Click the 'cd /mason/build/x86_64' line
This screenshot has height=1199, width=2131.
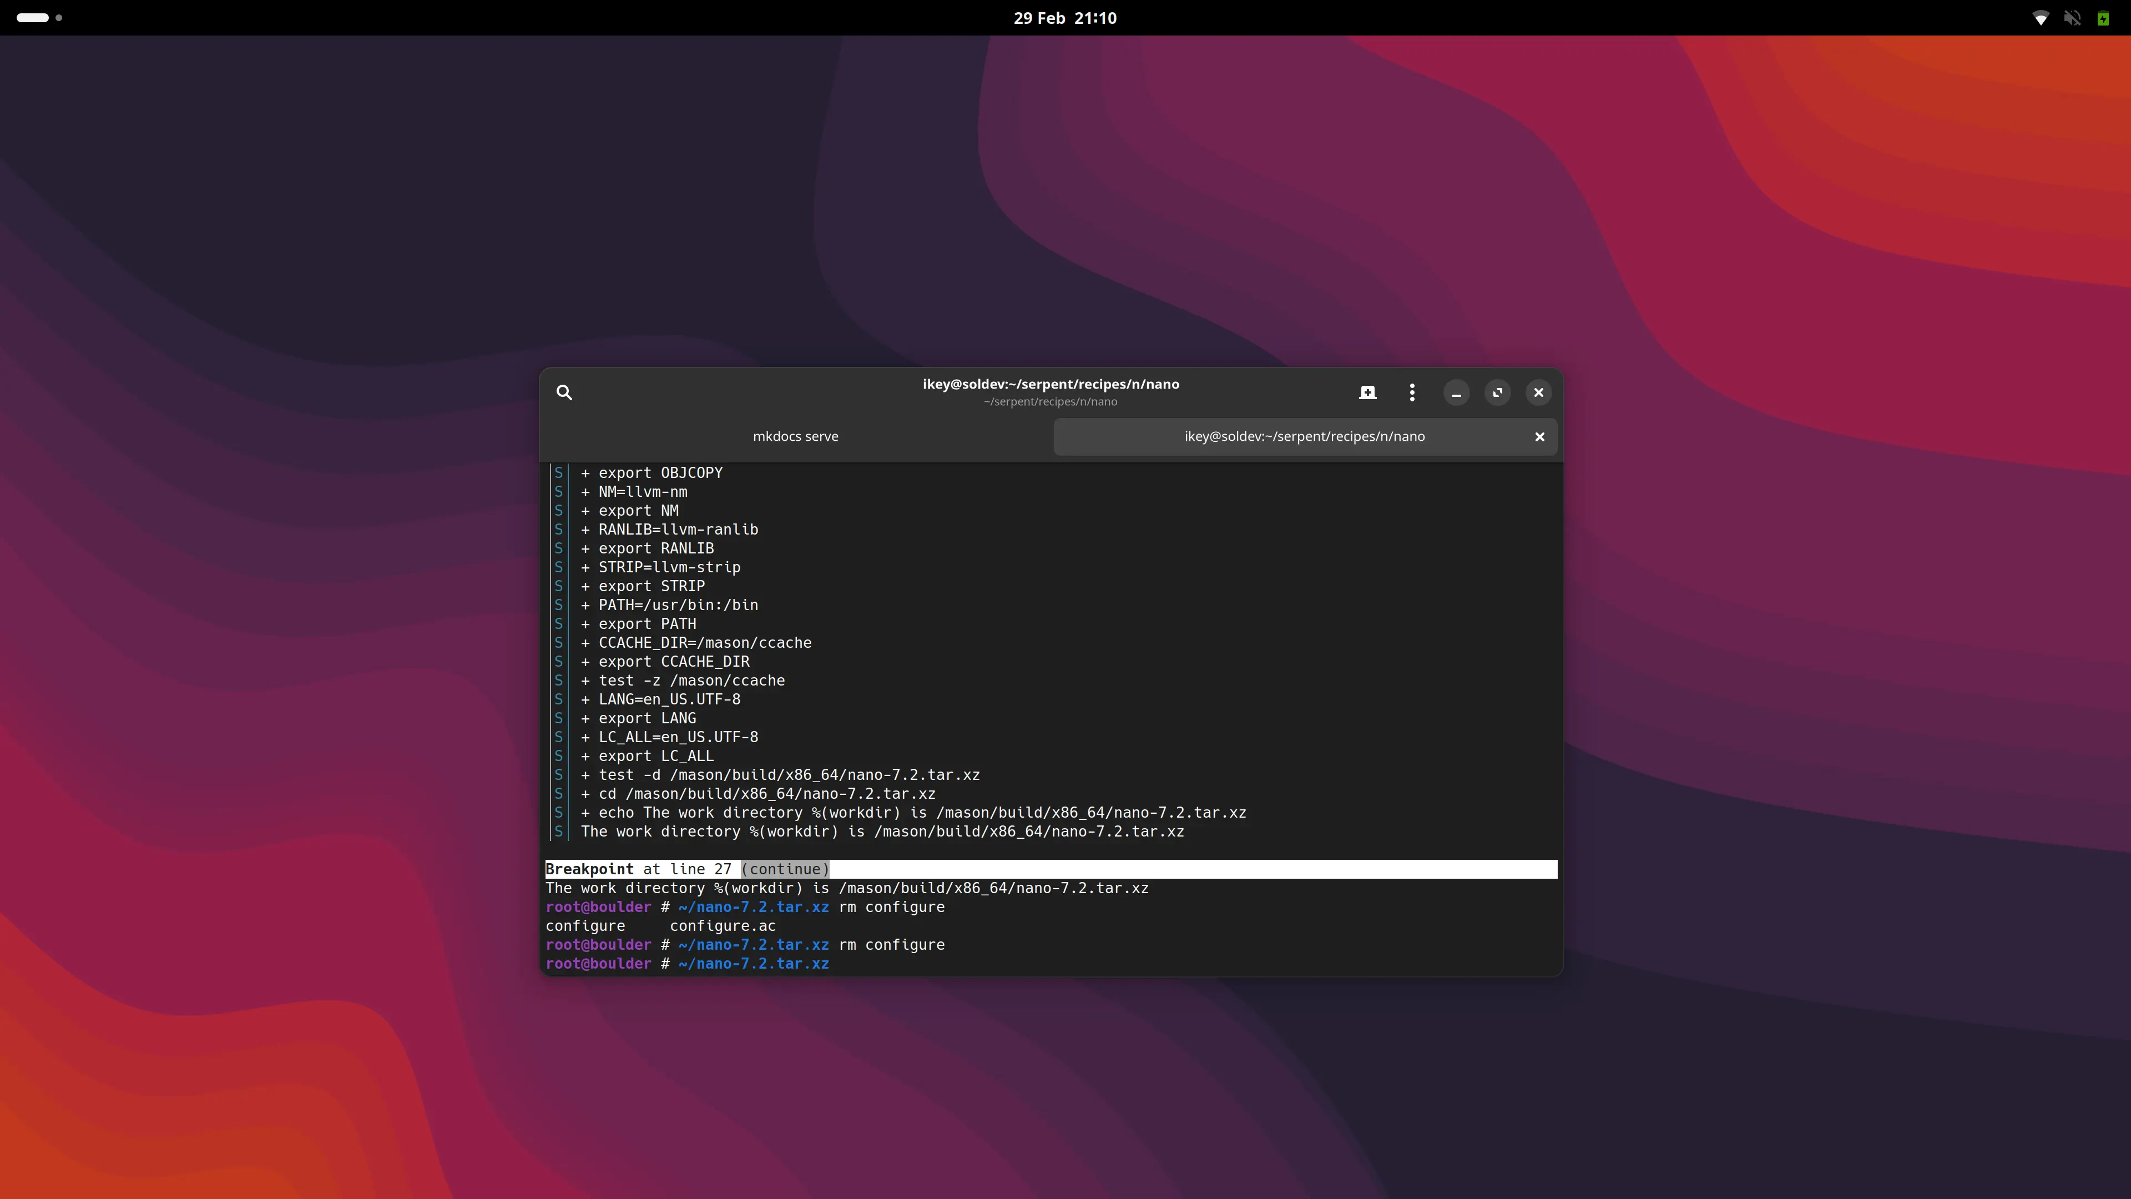pos(758,794)
